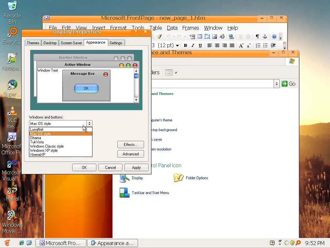Open the Help menu in FrontPage

233,28
